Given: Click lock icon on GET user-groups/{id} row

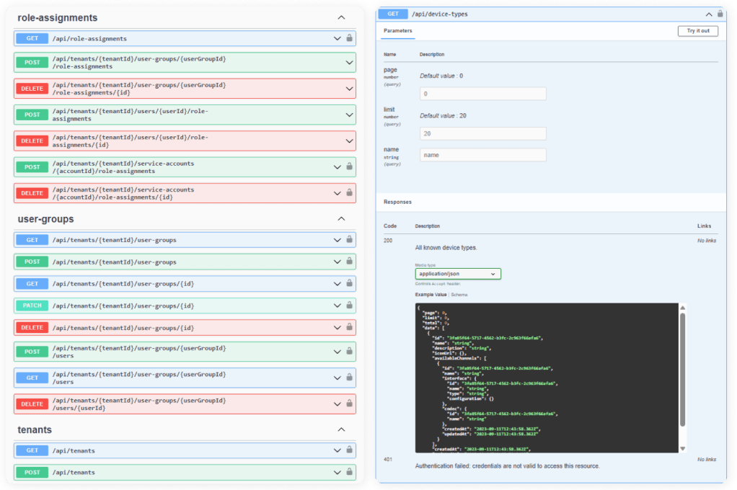Looking at the screenshot, I should click(x=349, y=283).
